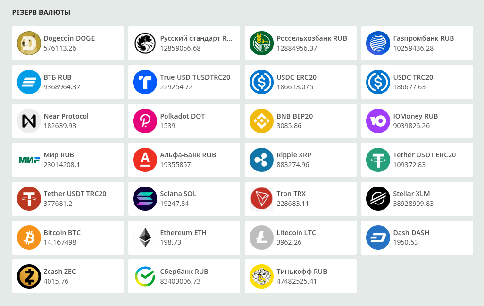Select the Газпромбанк RUB card
Screen dimensions: 484x306
(x=417, y=43)
